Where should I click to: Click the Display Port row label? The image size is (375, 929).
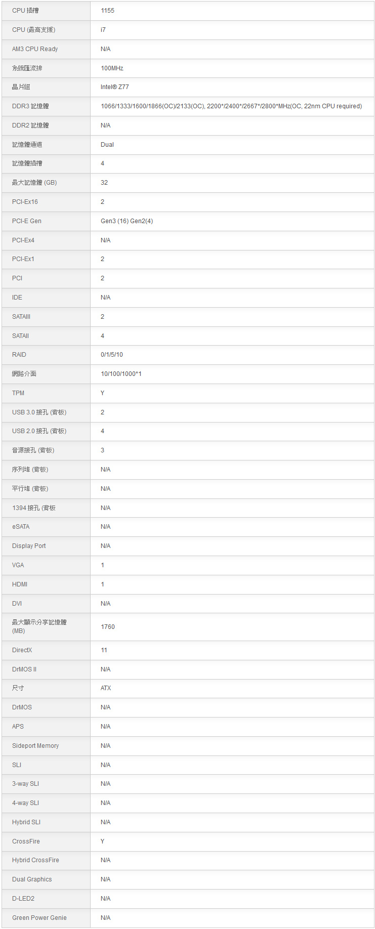[29, 546]
